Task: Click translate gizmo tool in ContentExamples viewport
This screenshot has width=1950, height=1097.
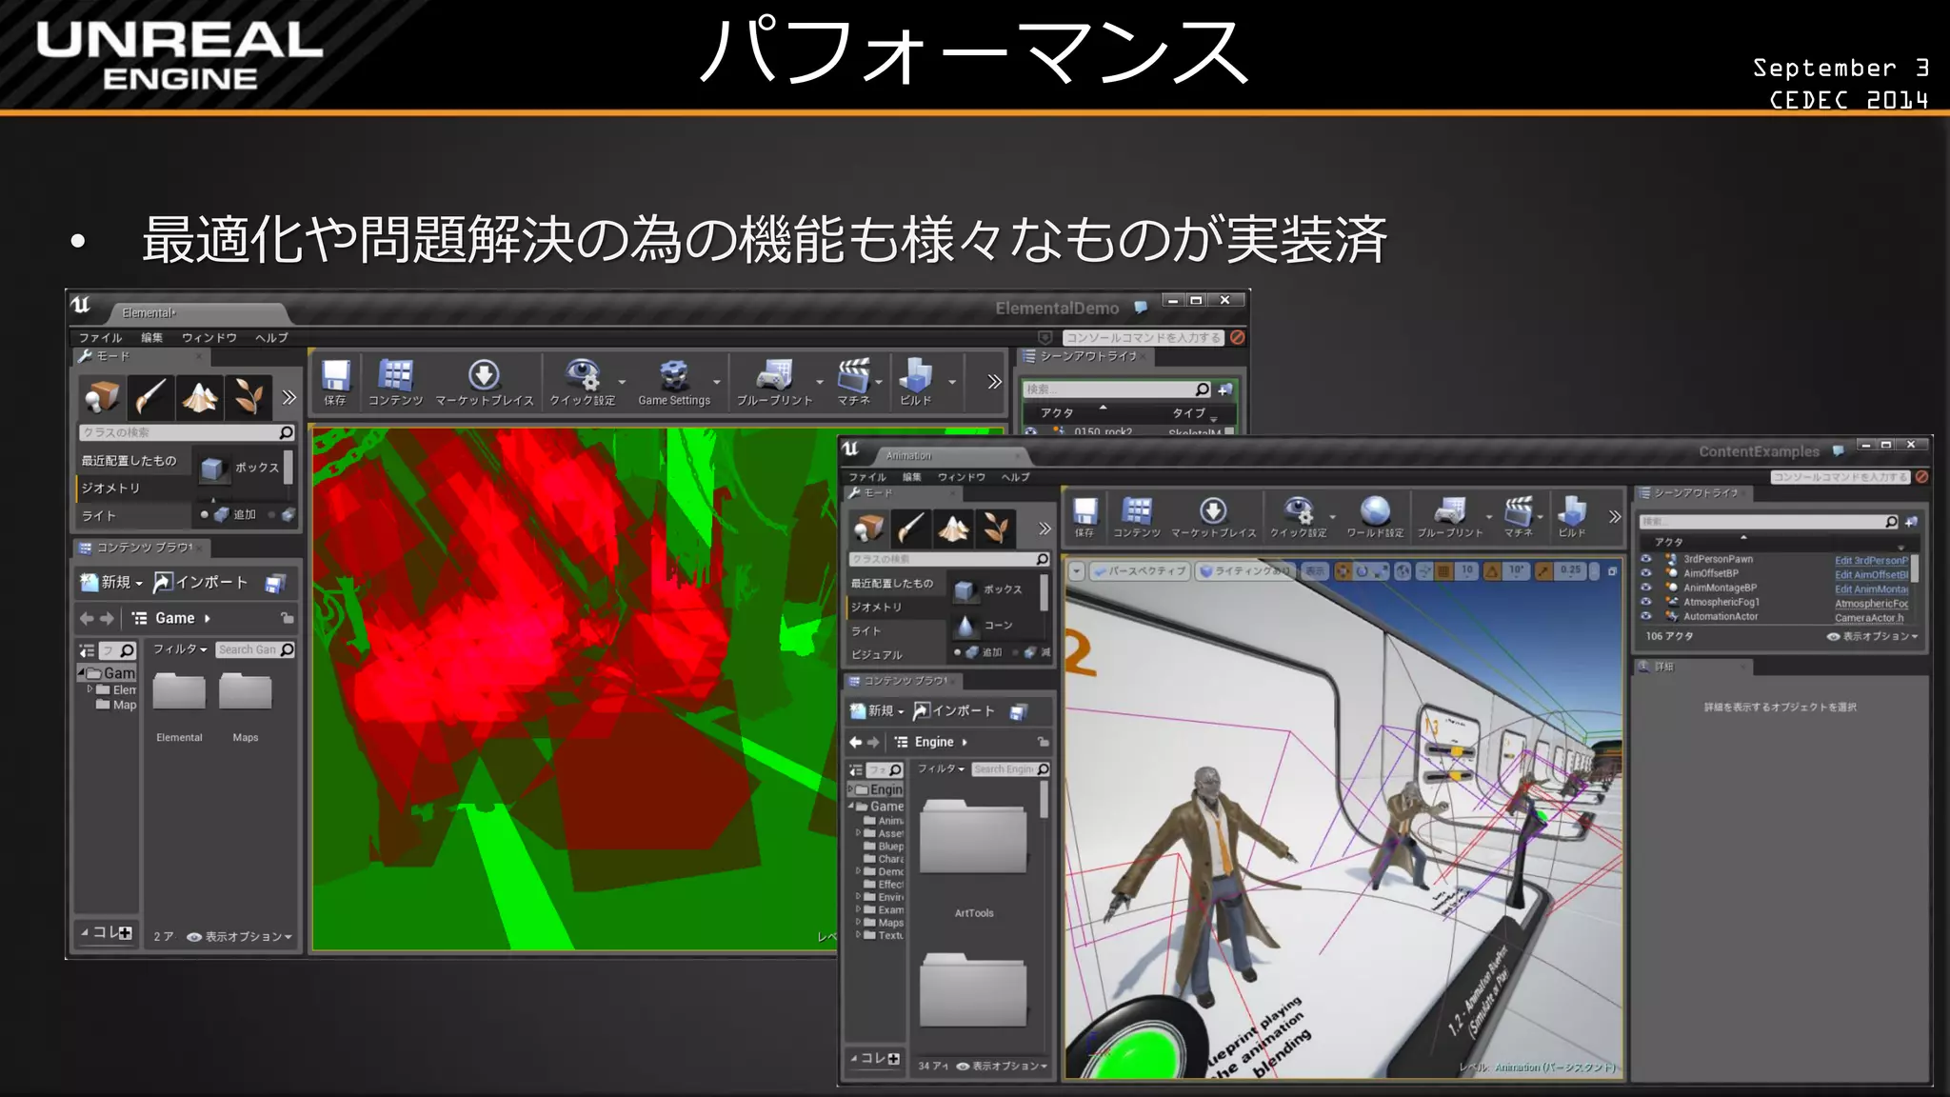Action: 1343,571
